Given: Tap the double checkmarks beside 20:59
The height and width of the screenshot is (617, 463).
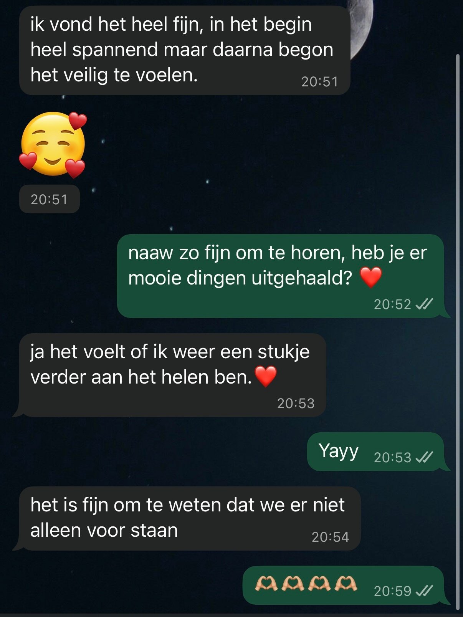Looking at the screenshot, I should tap(424, 591).
